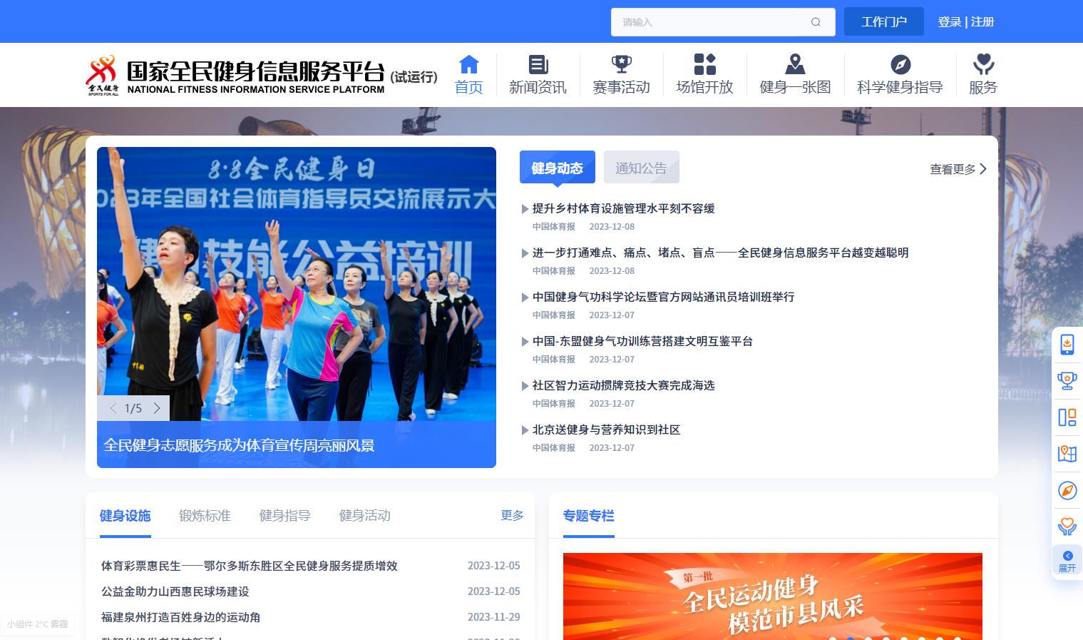
Task: Open 赛事活动 in the navigation bar
Action: coord(621,74)
